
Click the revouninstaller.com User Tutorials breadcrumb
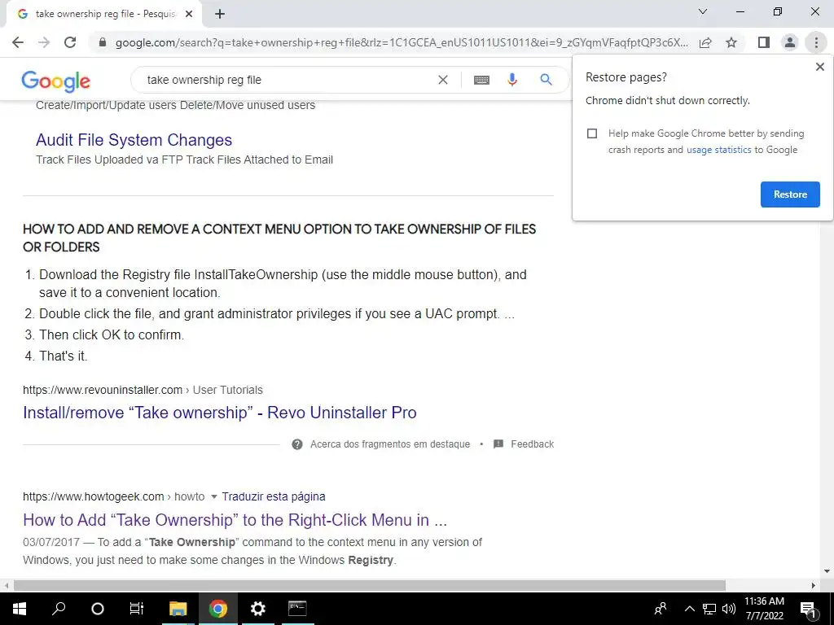click(143, 390)
